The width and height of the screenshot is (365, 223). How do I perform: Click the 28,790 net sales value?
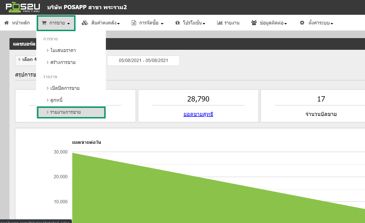(198, 99)
